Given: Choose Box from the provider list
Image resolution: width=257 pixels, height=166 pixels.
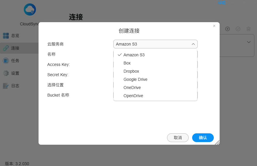Looking at the screenshot, I should pyautogui.click(x=155, y=63).
